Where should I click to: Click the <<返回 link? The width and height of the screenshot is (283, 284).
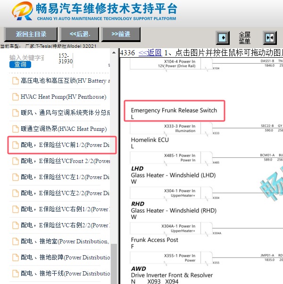150,53
